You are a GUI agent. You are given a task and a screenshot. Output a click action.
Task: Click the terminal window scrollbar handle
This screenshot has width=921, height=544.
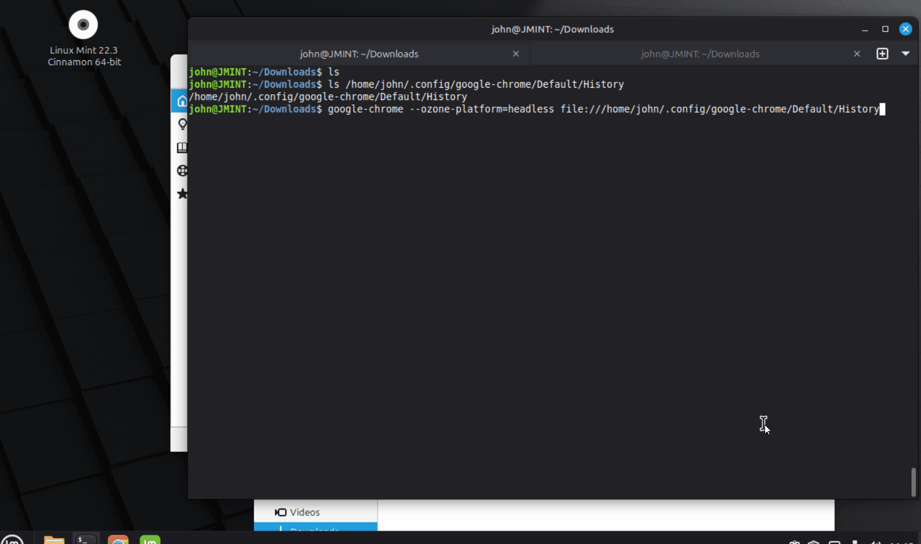click(x=913, y=482)
